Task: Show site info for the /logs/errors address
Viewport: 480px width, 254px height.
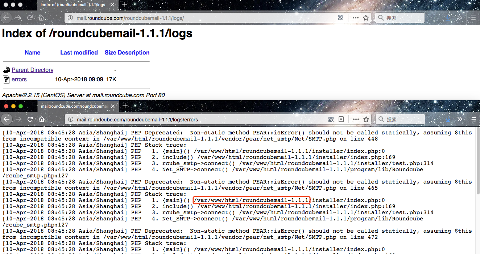Action: pos(70,119)
